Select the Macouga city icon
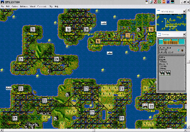The width and height of the screenshot is (190, 132). pyautogui.click(x=15, y=118)
